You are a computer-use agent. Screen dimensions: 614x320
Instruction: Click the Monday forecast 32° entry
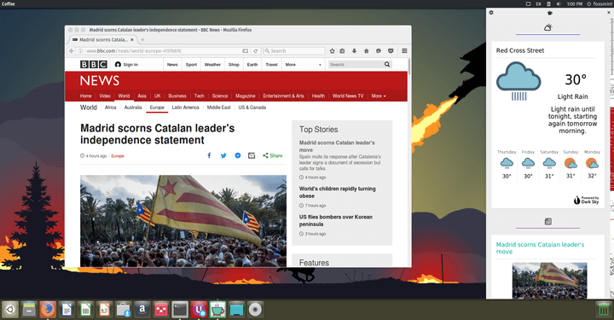pyautogui.click(x=592, y=164)
